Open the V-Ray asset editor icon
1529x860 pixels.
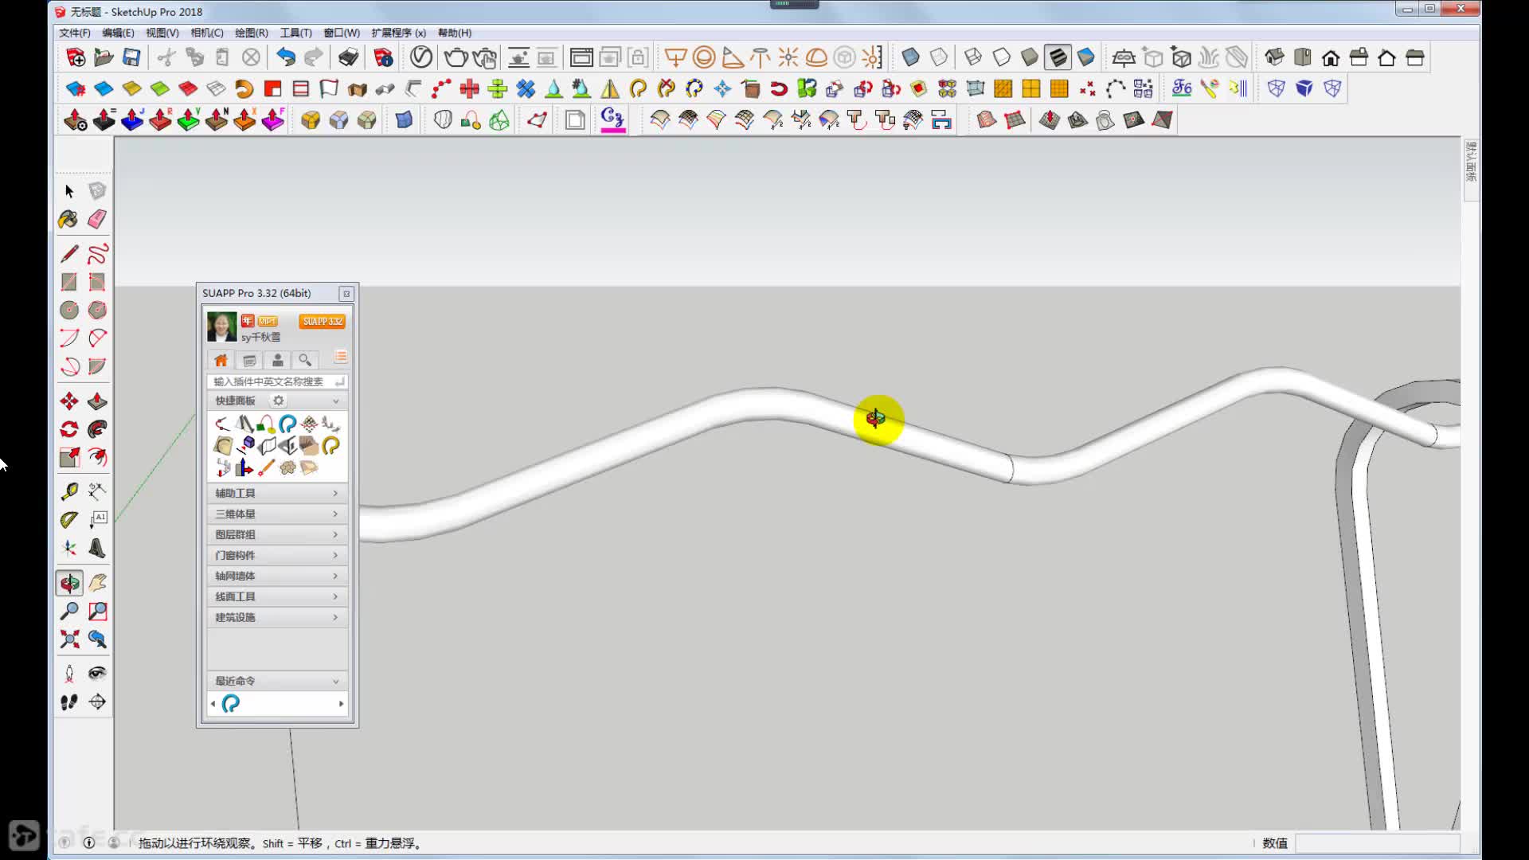coord(421,57)
